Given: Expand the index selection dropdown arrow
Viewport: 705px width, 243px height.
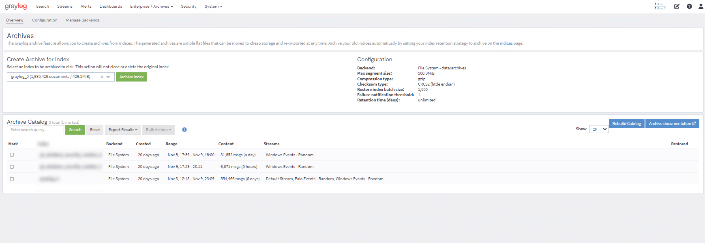Looking at the screenshot, I should [108, 77].
